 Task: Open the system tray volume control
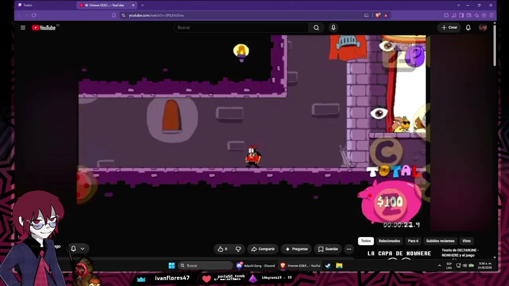coord(464,265)
